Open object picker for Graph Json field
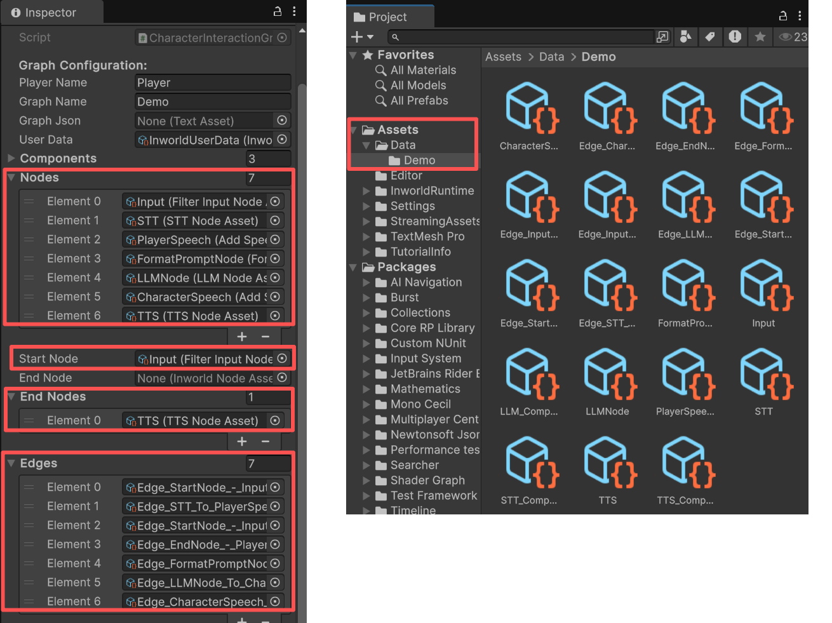The image size is (832, 623). tap(282, 120)
